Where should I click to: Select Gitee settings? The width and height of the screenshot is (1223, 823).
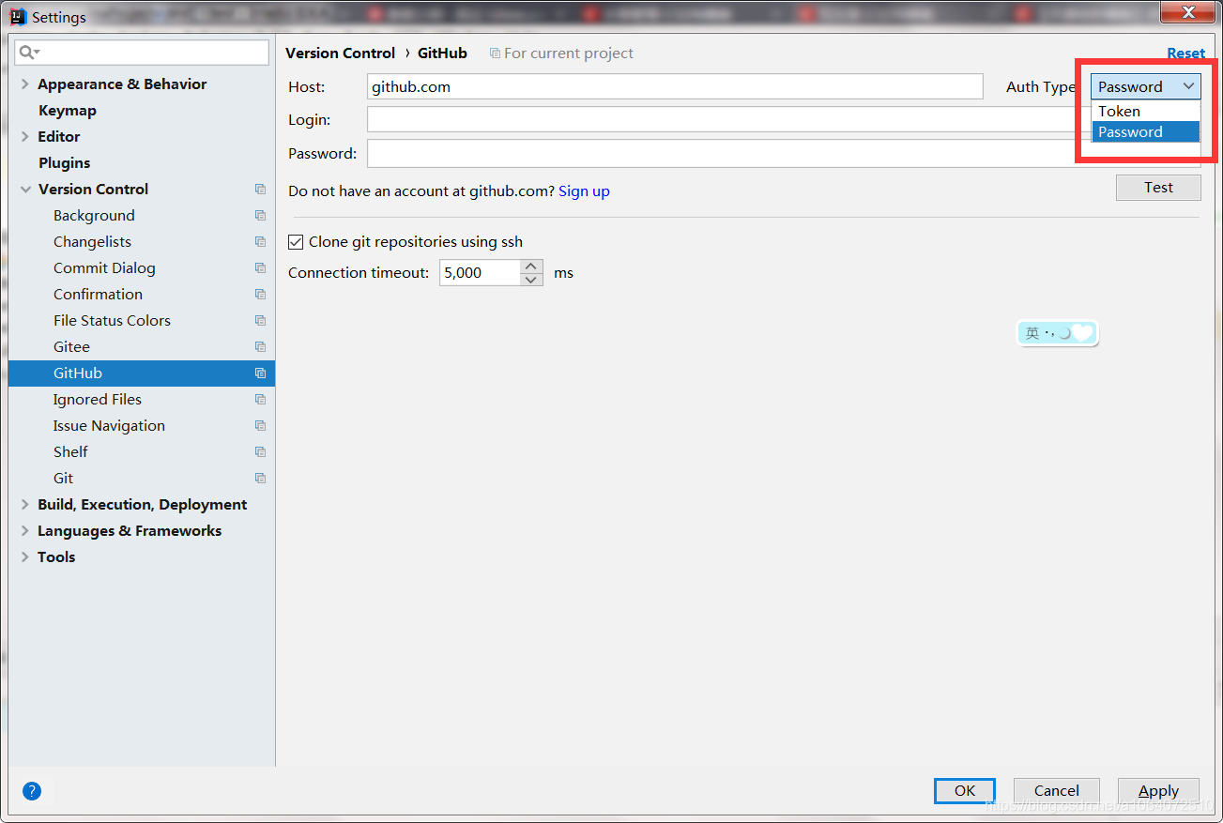pos(71,347)
